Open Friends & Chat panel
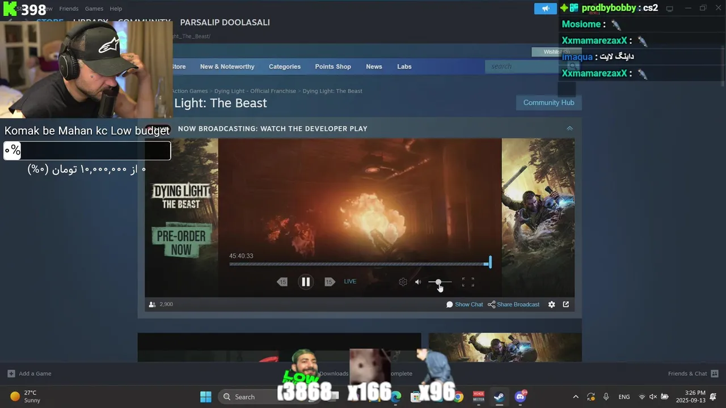 [693, 373]
